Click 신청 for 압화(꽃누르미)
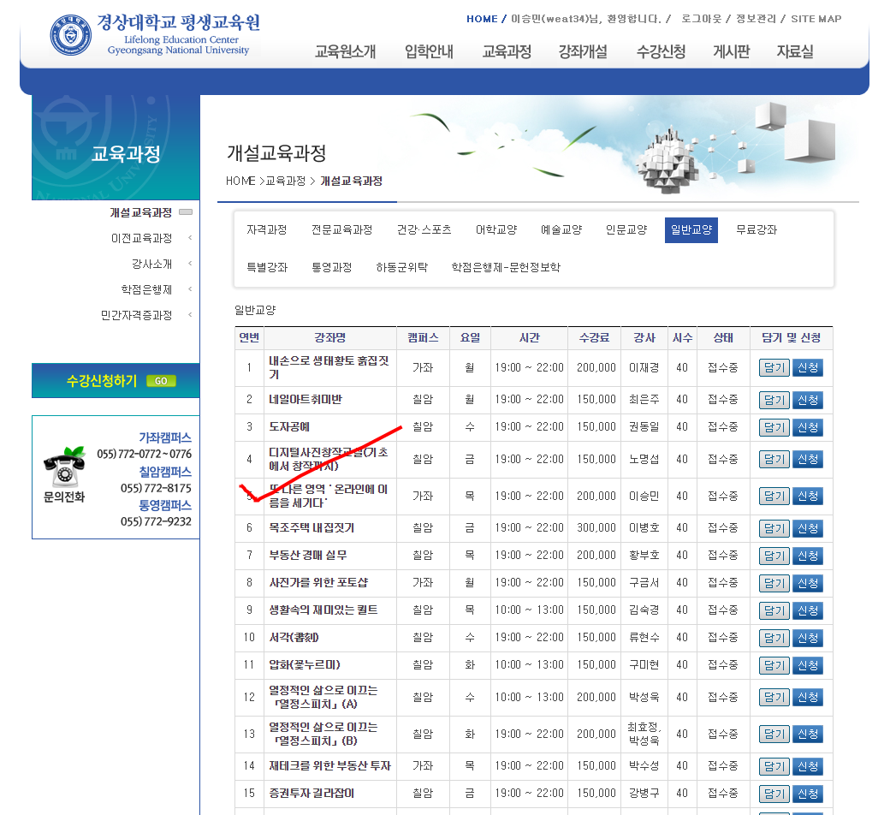The width and height of the screenshot is (896, 815). click(808, 665)
